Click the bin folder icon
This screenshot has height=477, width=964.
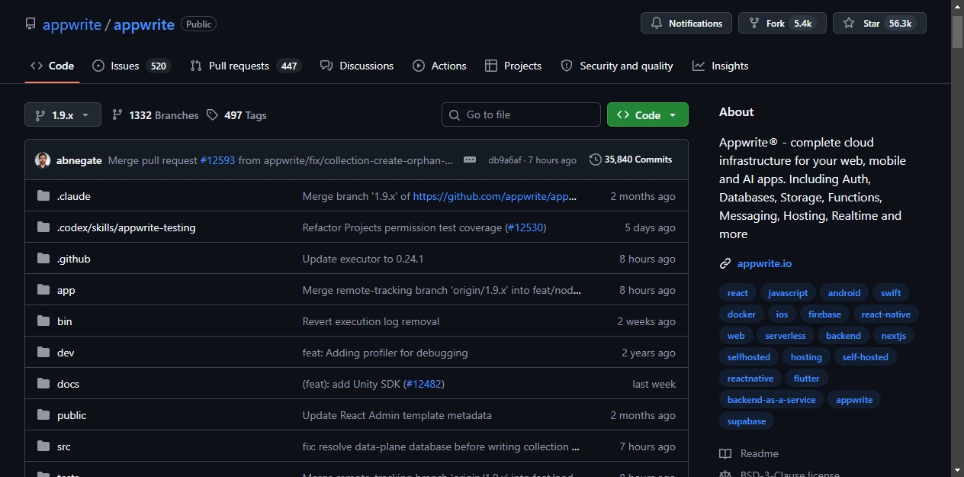(43, 321)
